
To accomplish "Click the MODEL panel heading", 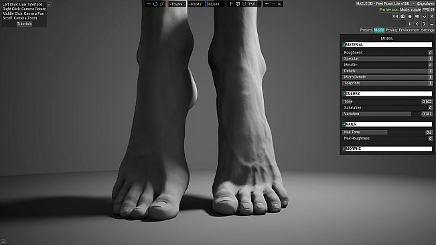I will [387, 38].
